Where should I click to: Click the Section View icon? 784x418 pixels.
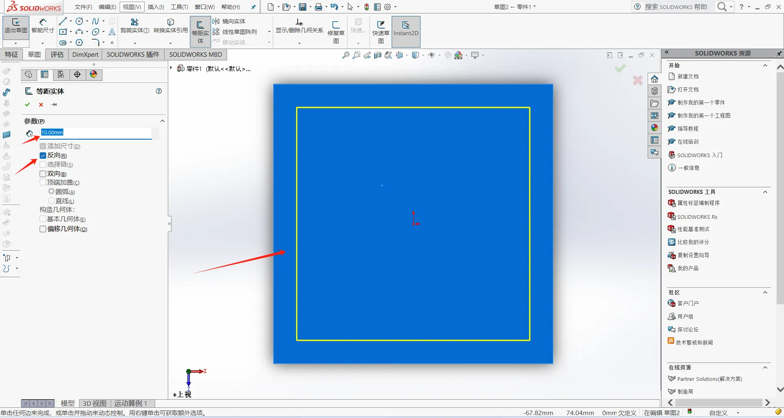(x=378, y=55)
